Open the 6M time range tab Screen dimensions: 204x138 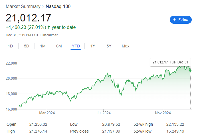59,46
